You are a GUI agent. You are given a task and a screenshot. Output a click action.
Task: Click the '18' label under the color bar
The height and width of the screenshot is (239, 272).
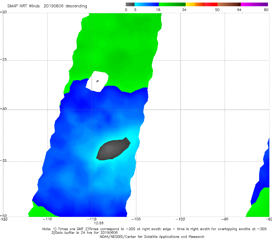click(x=158, y=10)
